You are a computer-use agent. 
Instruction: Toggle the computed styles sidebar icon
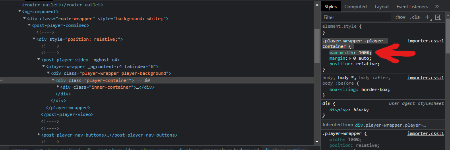click(438, 17)
